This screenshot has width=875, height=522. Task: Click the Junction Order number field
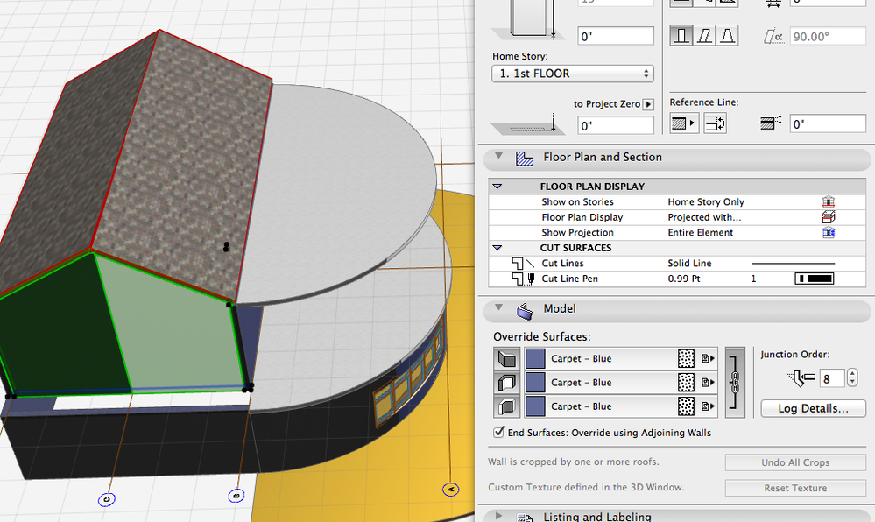tap(832, 378)
